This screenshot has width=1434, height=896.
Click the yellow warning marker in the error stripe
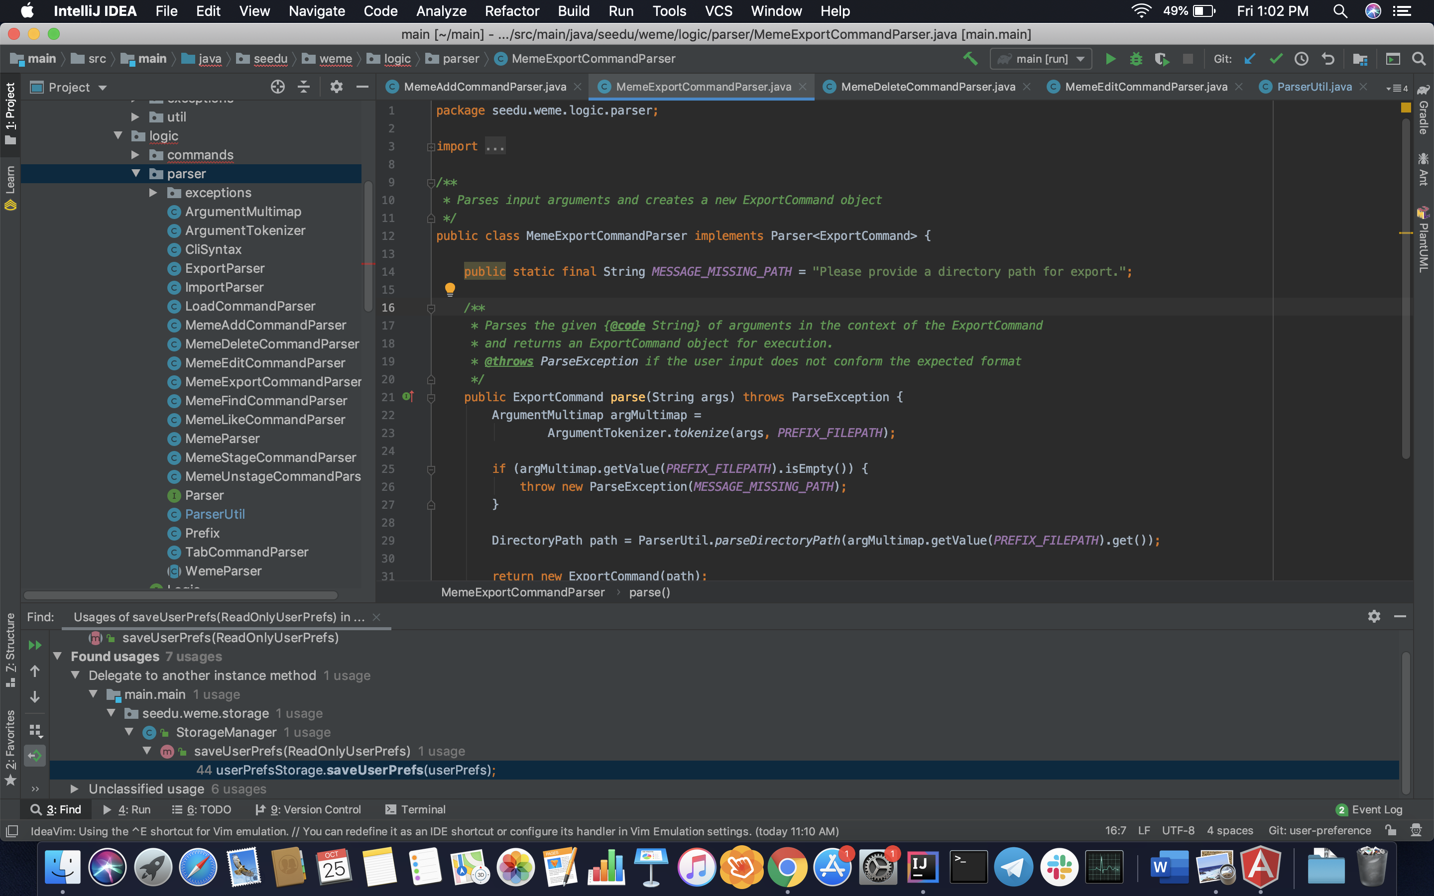(x=1406, y=233)
